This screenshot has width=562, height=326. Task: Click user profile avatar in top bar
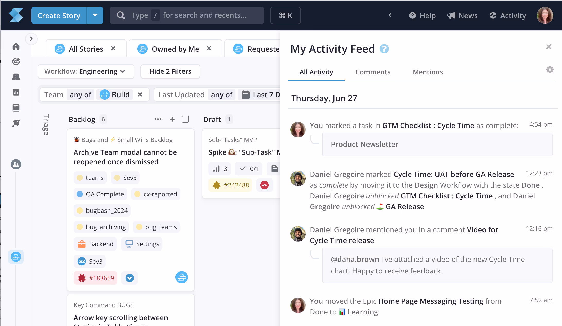[x=545, y=15]
